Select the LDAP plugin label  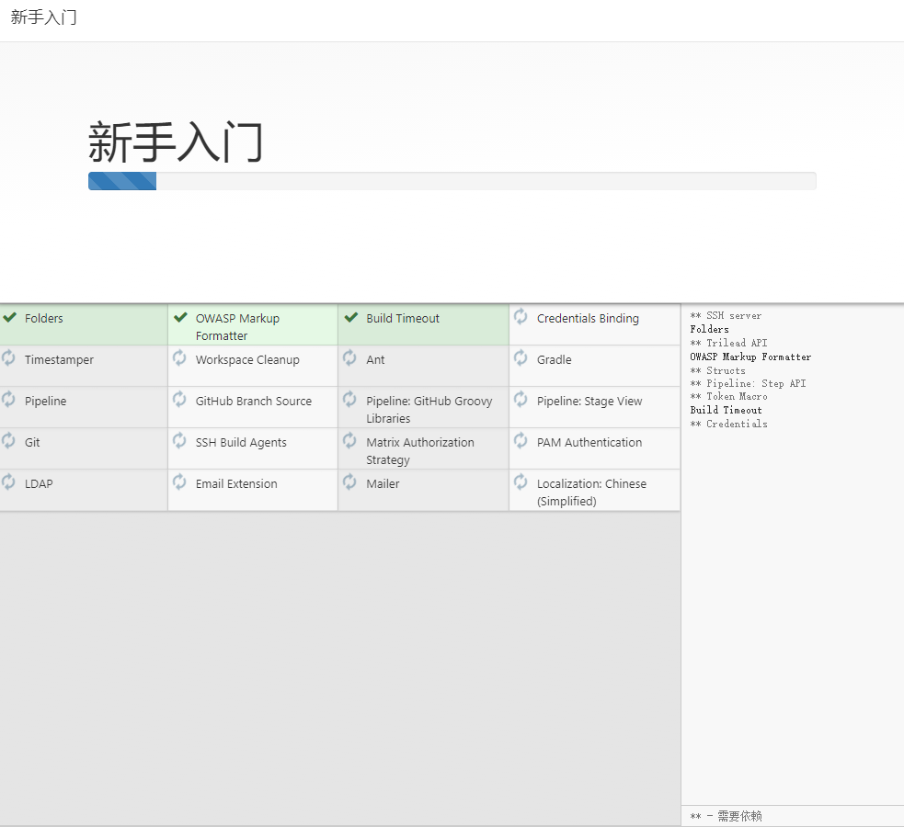point(39,484)
